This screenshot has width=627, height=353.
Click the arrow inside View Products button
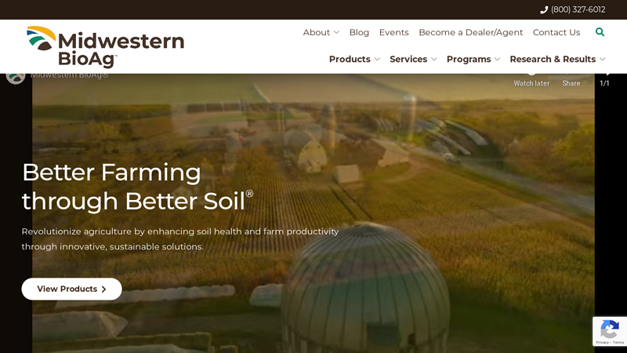point(103,289)
